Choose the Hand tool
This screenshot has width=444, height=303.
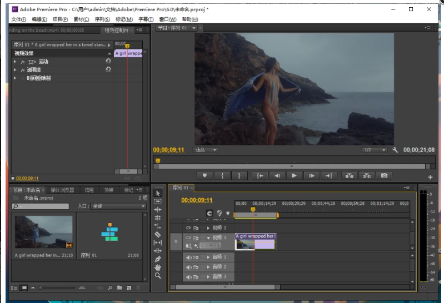click(157, 267)
